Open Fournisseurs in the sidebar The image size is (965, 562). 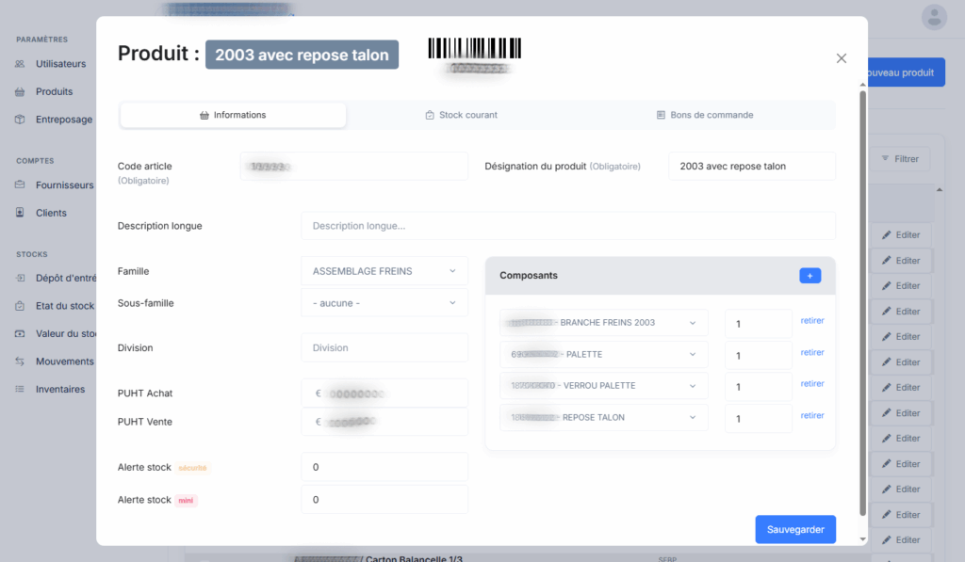(64, 185)
